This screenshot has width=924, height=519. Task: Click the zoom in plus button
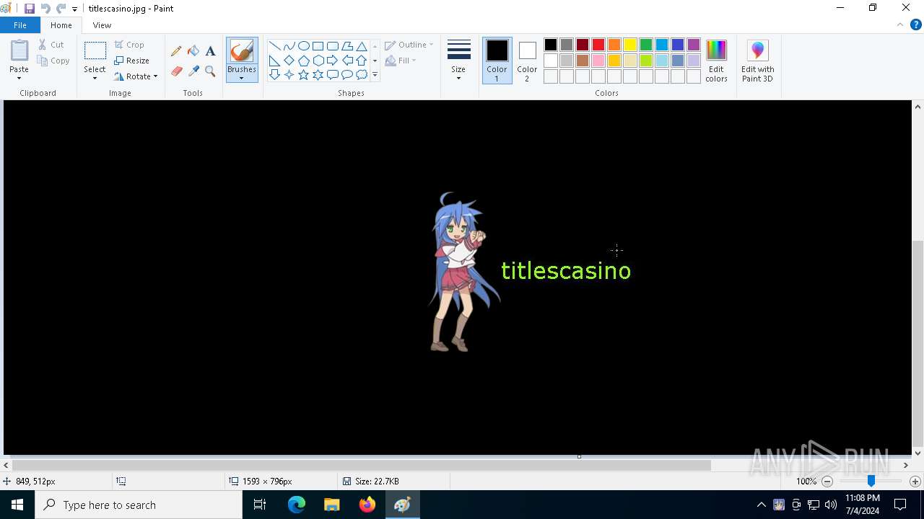915,482
